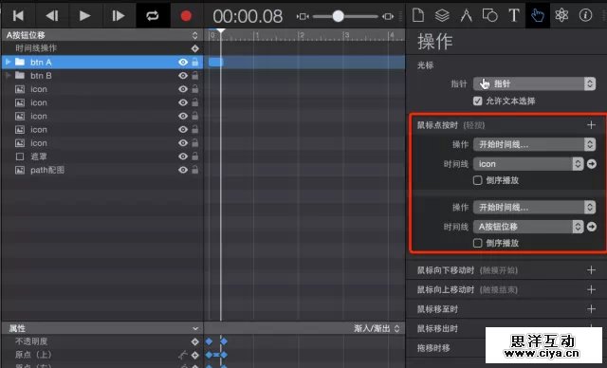Add action to 鼠标点按时 with plus
The width and height of the screenshot is (607, 368).
click(x=591, y=124)
